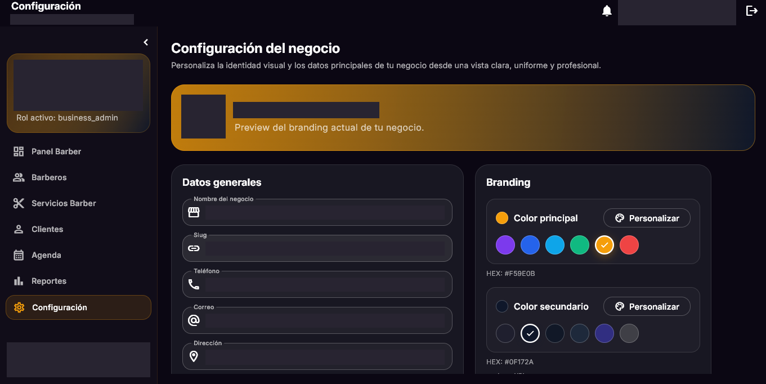This screenshot has width=766, height=384.
Task: Click the link icon in the Slug field
Action: point(194,248)
